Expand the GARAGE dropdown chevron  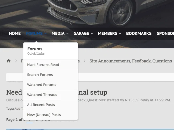tap(92, 34)
